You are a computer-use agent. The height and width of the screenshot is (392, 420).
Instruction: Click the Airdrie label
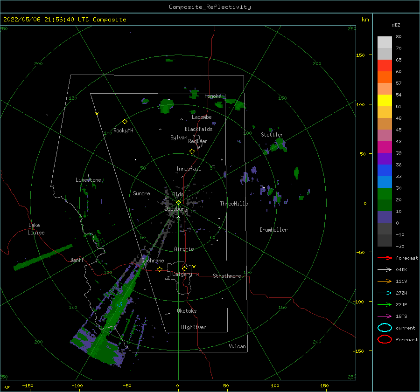coord(184,249)
